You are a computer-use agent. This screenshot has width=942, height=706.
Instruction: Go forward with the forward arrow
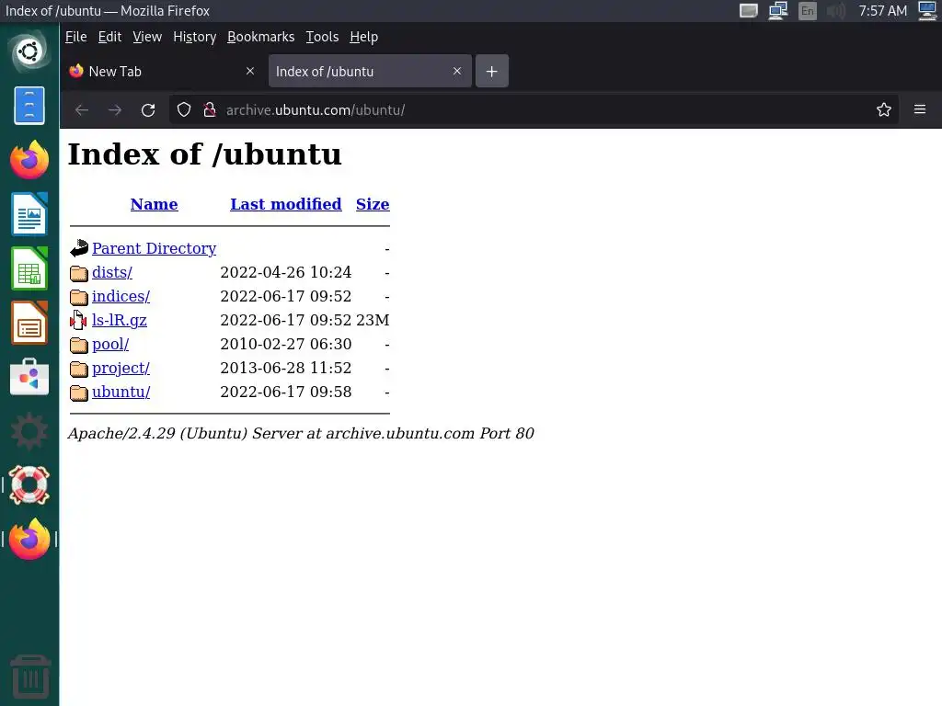(x=115, y=110)
